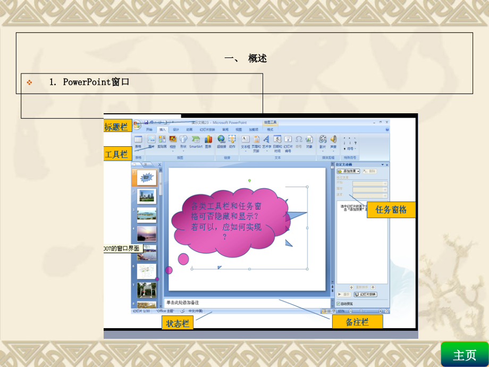This screenshot has width=489, height=367.
Task: Select slide 4 sunset thumbnail
Action: 147,233
